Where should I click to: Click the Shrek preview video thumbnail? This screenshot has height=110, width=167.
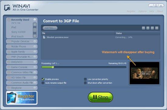[145, 73]
